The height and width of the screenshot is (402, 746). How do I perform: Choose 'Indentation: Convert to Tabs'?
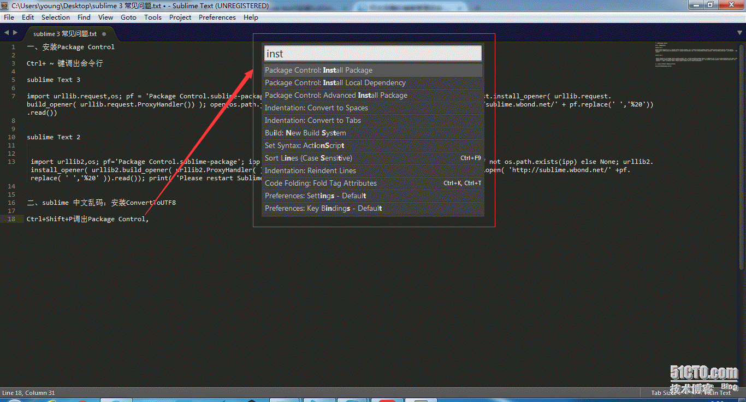pyautogui.click(x=373, y=120)
